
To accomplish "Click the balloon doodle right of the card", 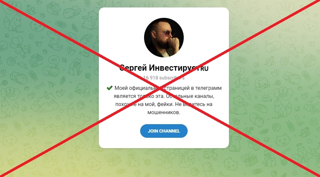I will 238,71.
